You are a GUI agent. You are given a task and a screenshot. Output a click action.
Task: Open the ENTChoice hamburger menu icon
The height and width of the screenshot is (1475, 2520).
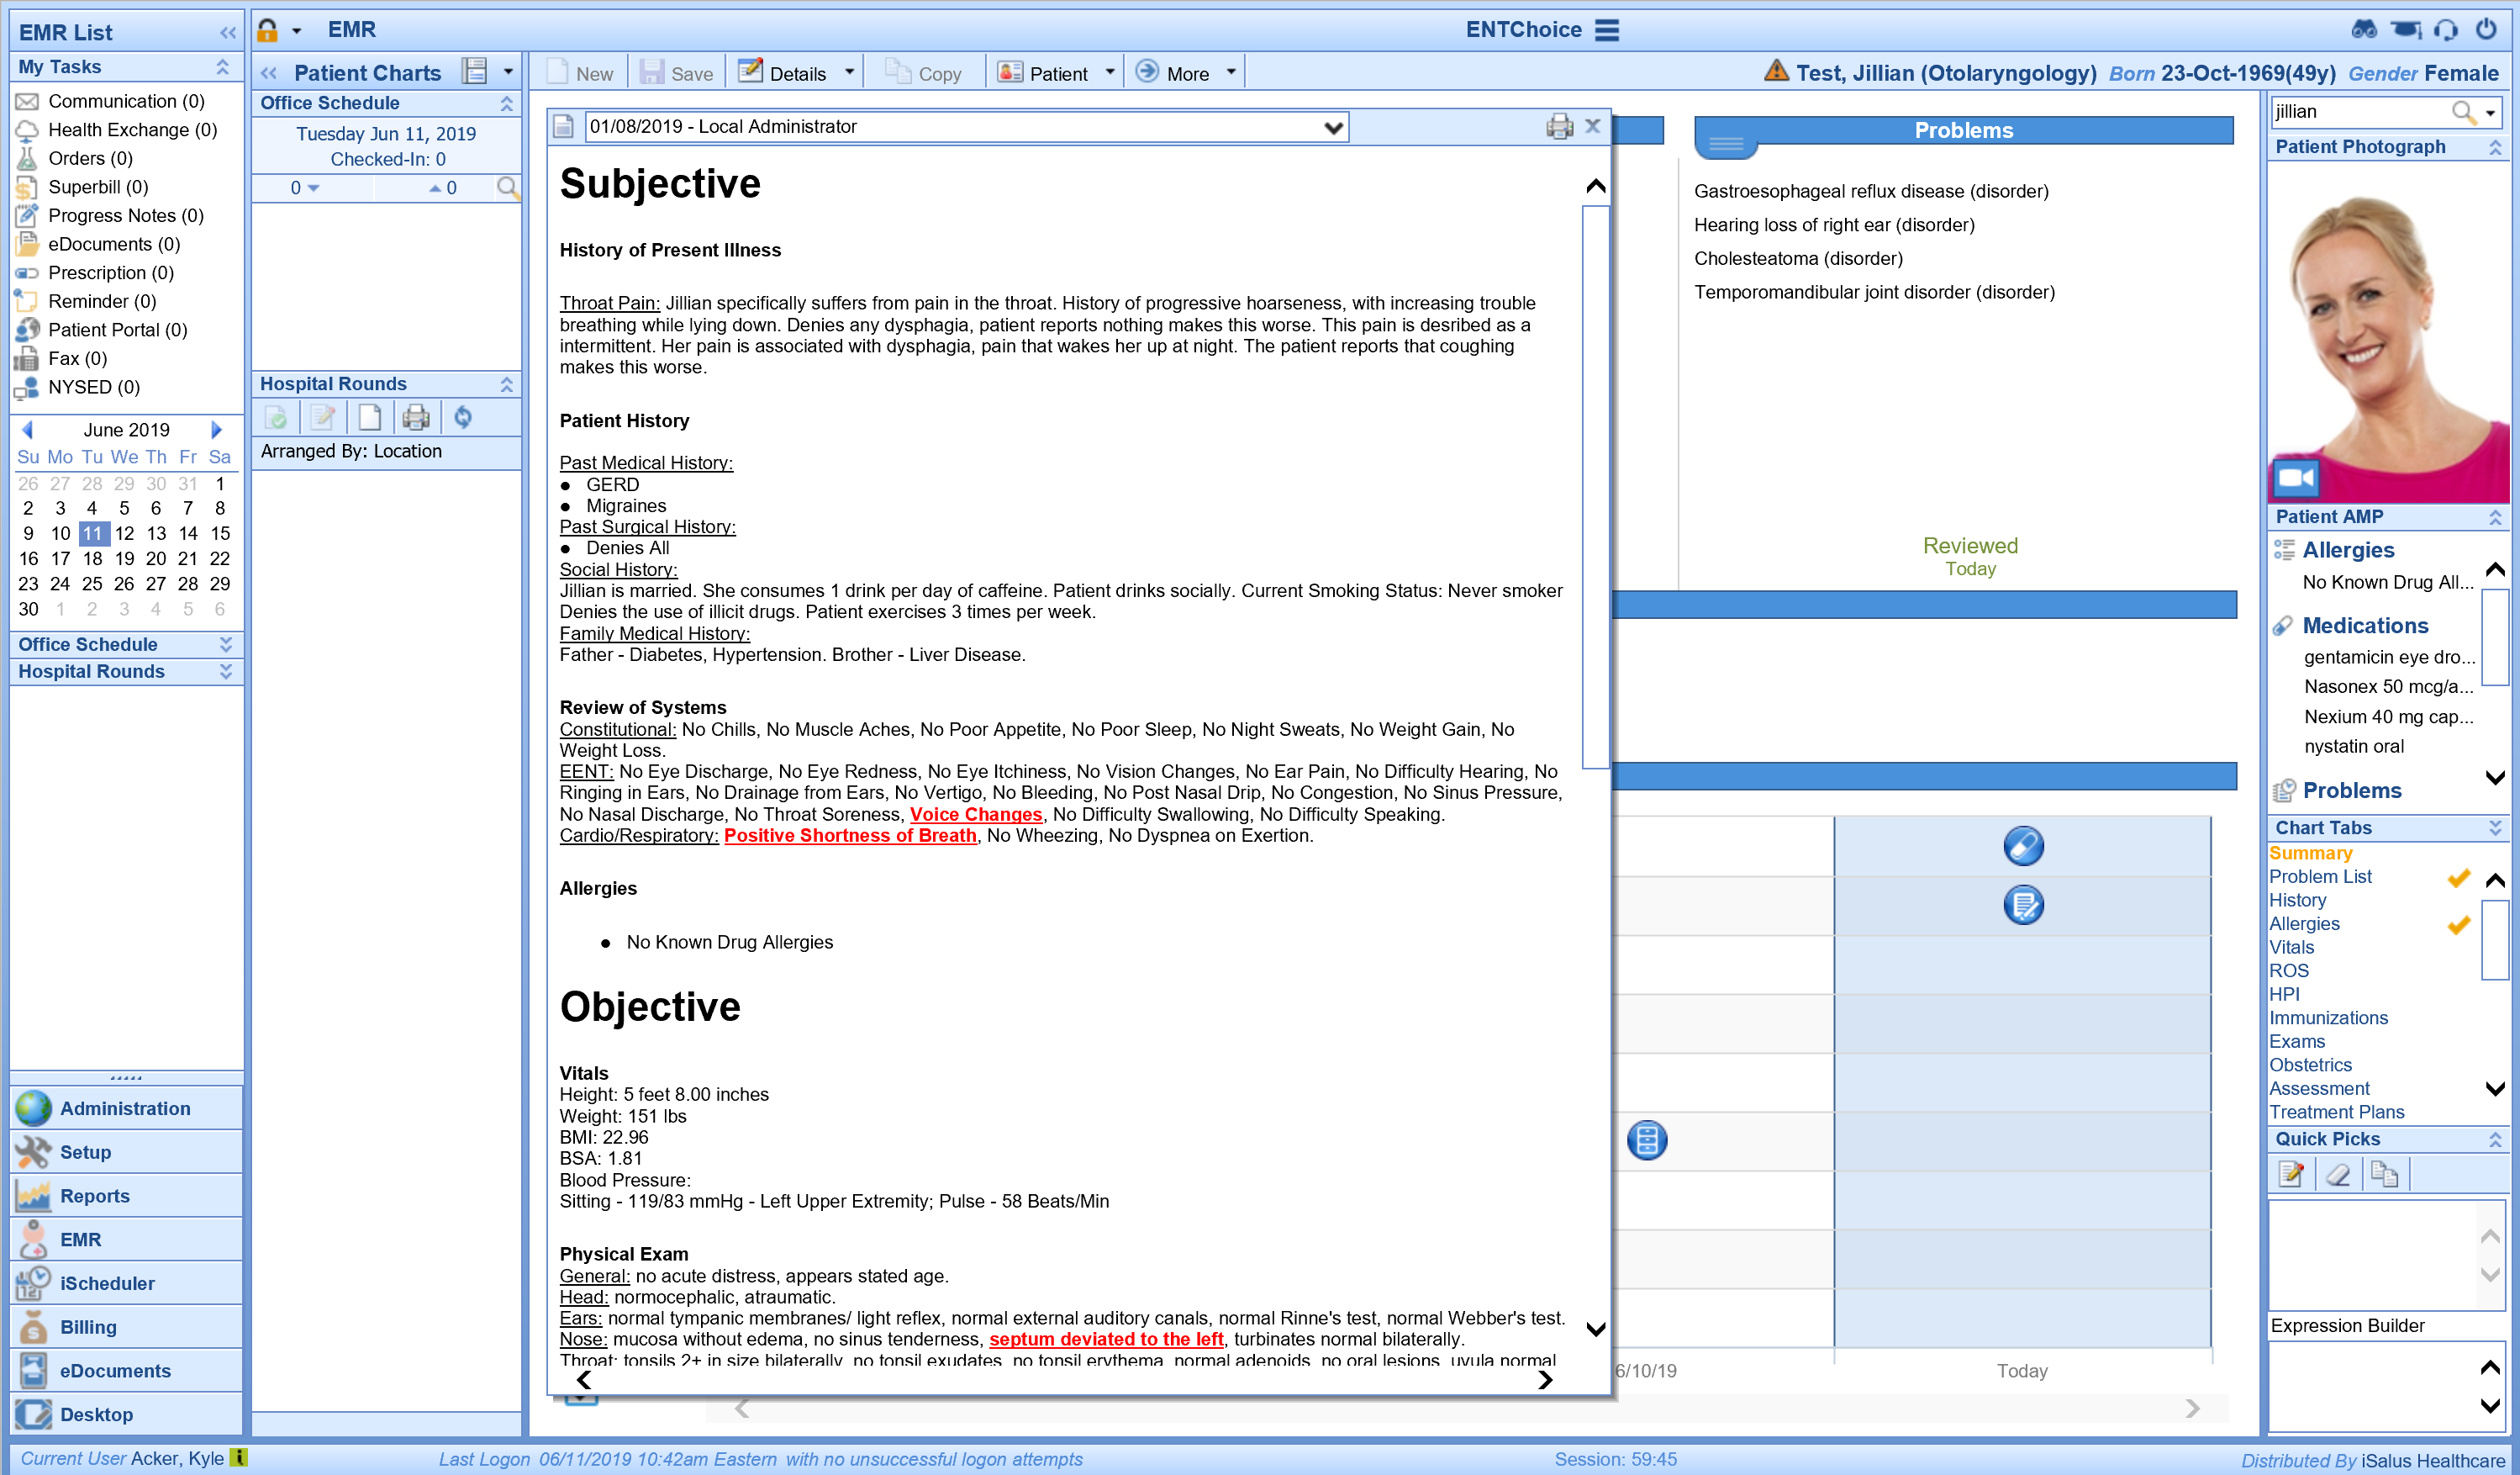(1606, 30)
